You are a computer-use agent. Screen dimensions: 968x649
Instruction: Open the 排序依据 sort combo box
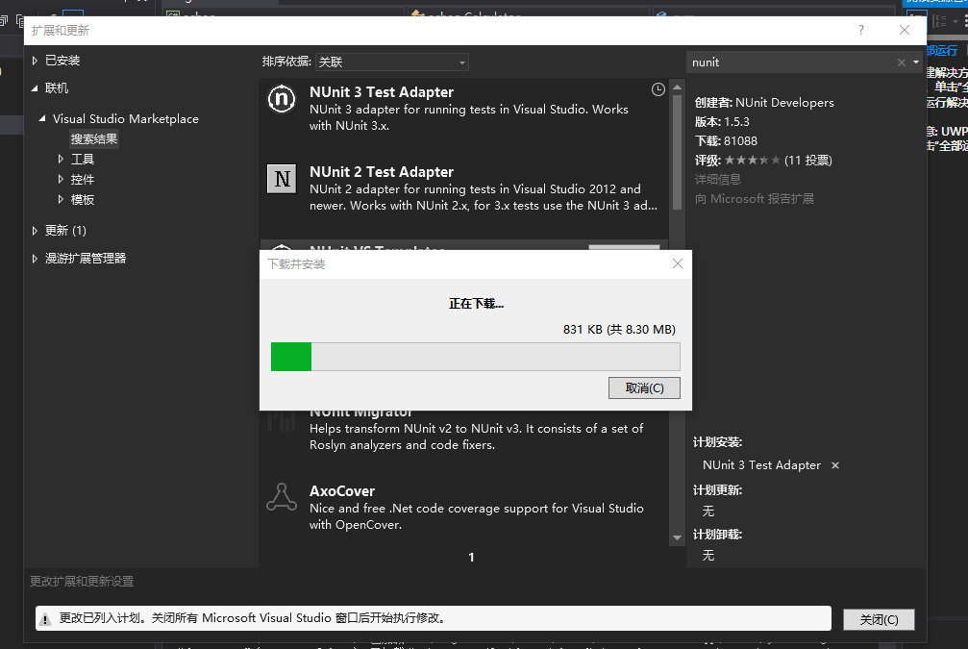click(x=391, y=62)
